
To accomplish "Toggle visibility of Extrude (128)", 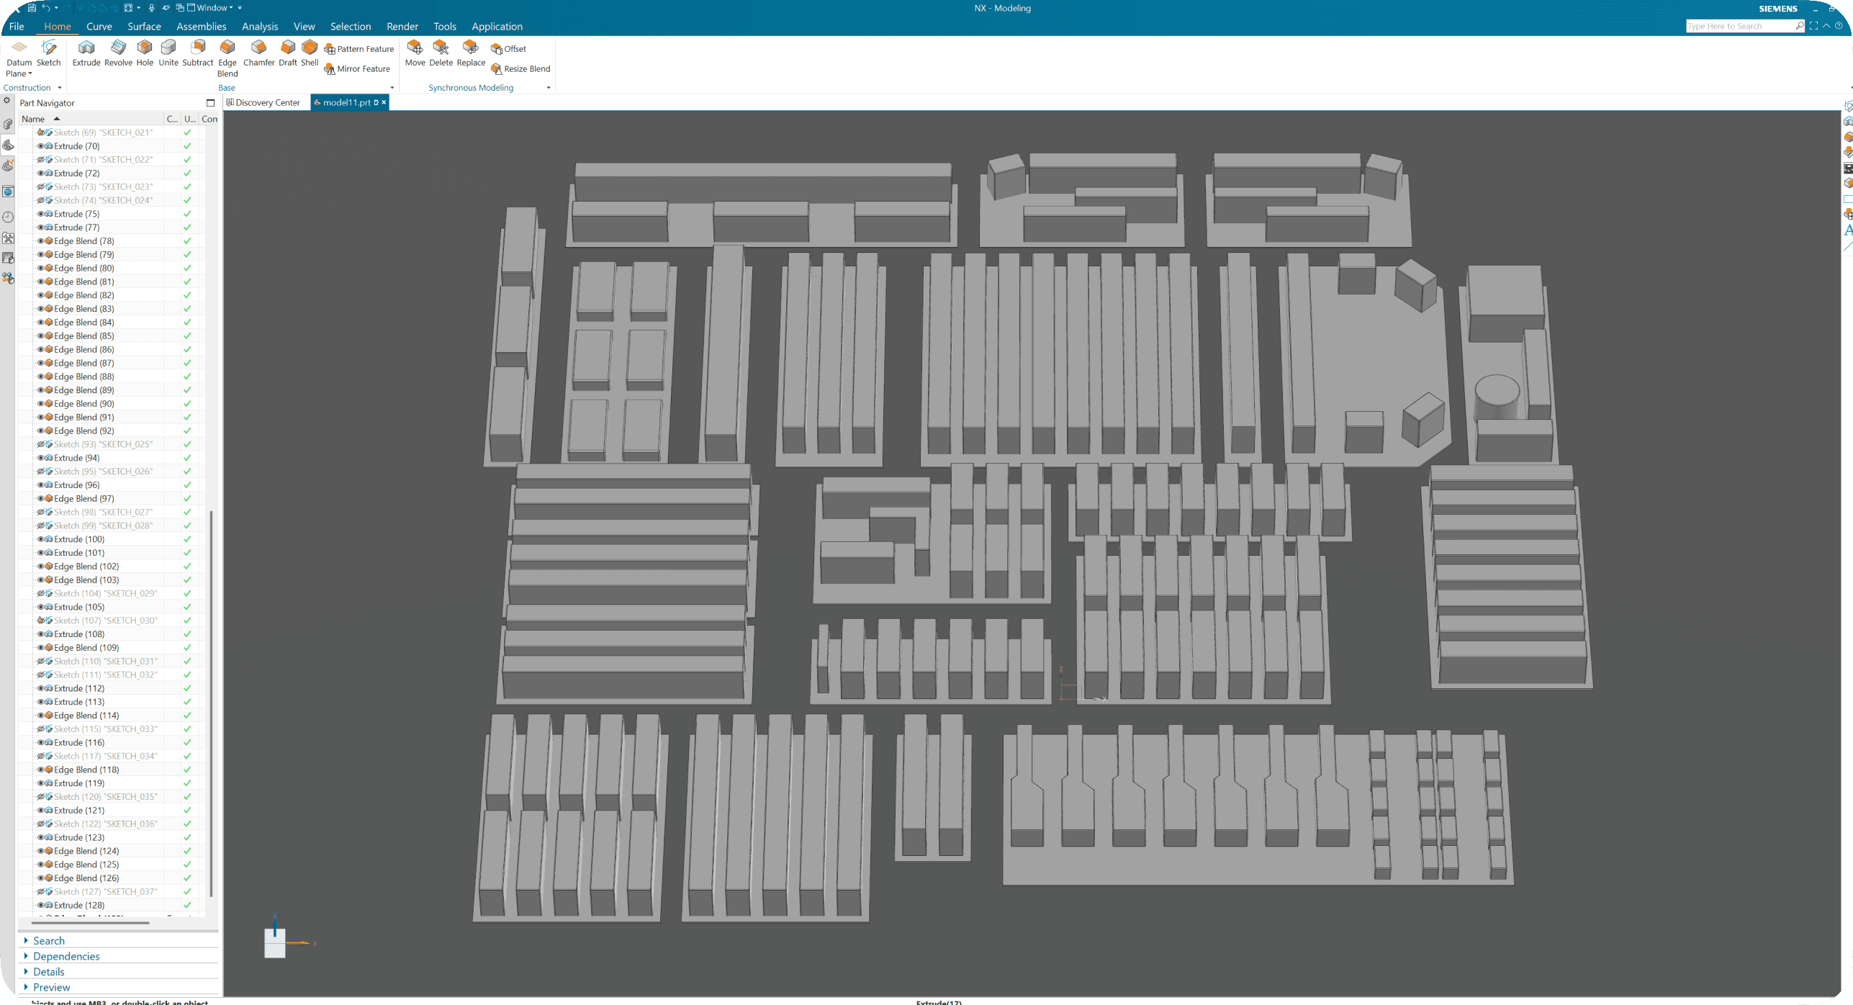I will click(x=41, y=906).
